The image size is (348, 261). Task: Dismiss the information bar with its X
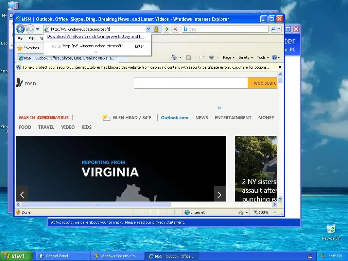280,67
